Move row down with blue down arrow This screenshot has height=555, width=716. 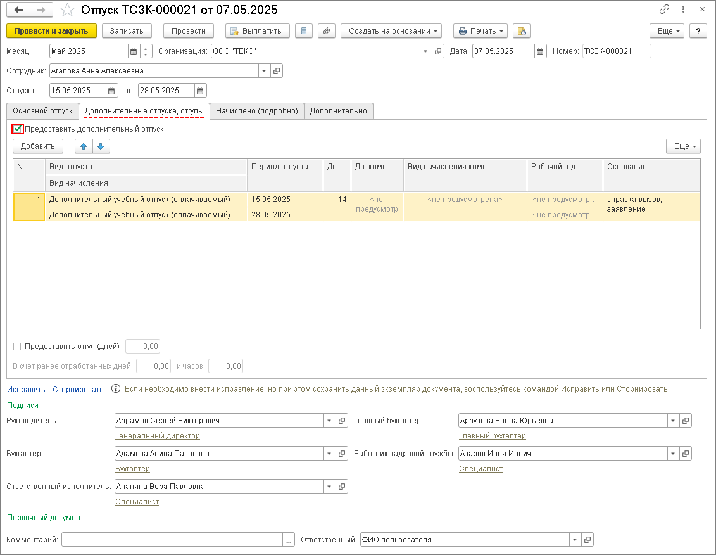pos(101,146)
